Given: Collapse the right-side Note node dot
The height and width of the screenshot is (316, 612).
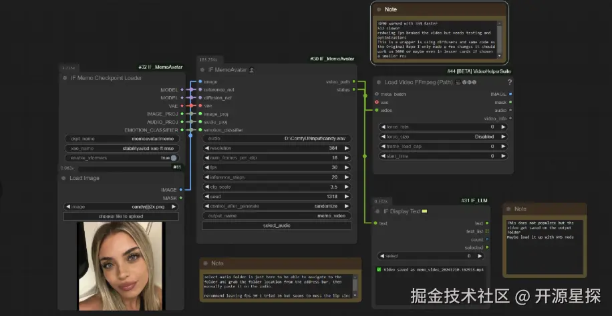Looking at the screenshot, I should pos(509,209).
